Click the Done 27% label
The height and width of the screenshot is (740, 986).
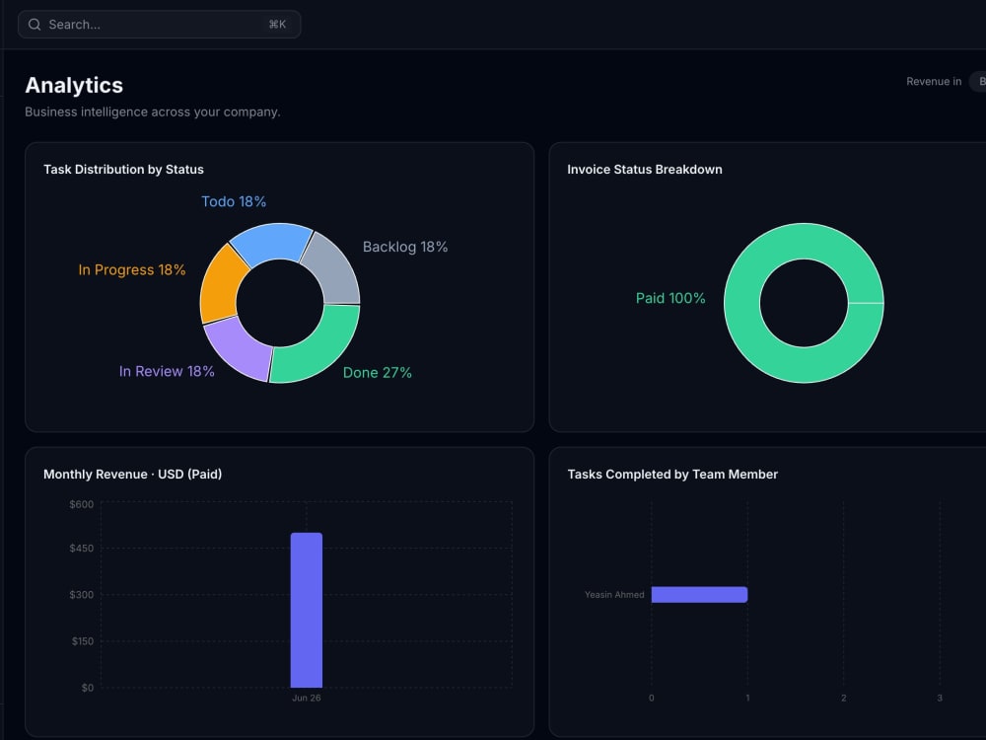(378, 373)
